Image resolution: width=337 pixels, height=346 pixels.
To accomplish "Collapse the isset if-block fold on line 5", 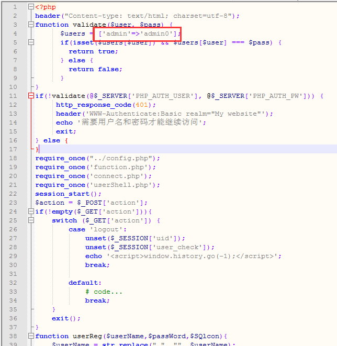I will click(x=31, y=42).
